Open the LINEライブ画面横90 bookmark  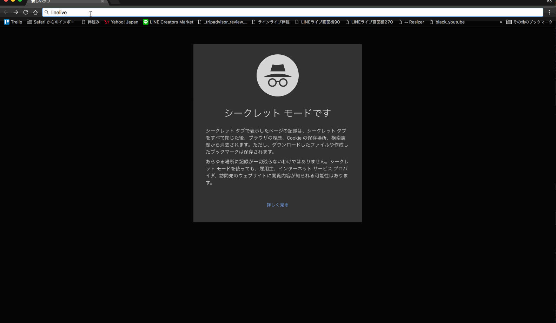tap(317, 22)
